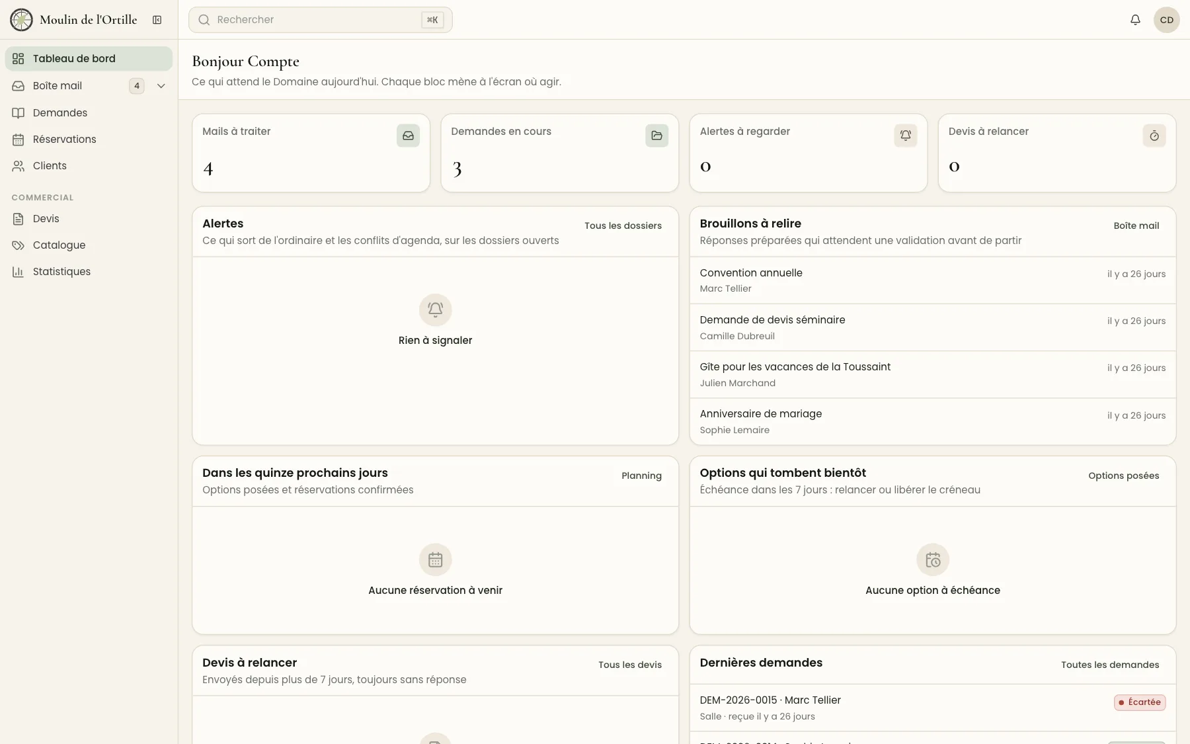The width and height of the screenshot is (1190, 744).
Task: Click the Moulin de l'Ortille logo icon
Action: (21, 20)
